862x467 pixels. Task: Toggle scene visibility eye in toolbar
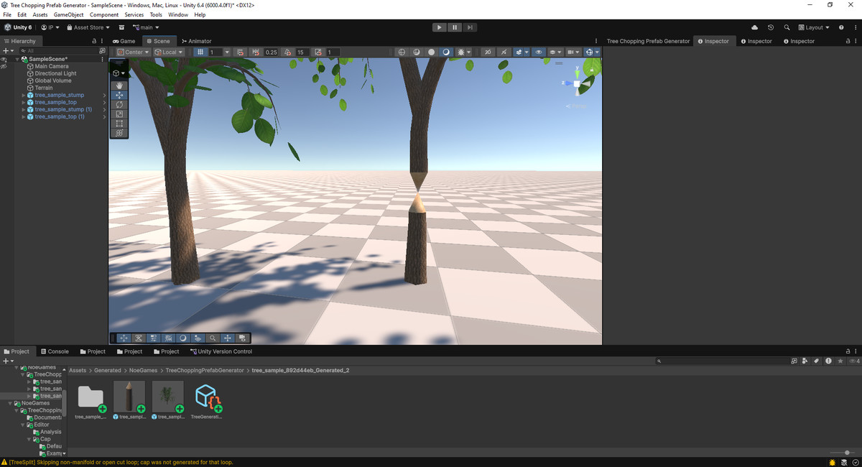tap(539, 52)
